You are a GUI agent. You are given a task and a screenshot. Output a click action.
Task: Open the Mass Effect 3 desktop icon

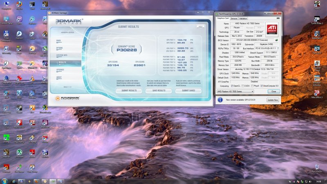[x=317, y=94]
